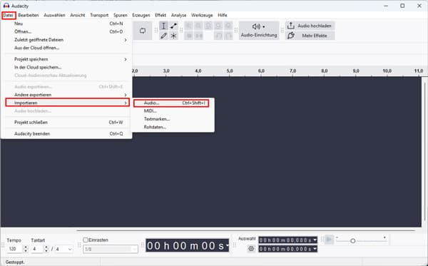The image size is (428, 266).
Task: Open the selection end time format arrow
Action: point(315,249)
